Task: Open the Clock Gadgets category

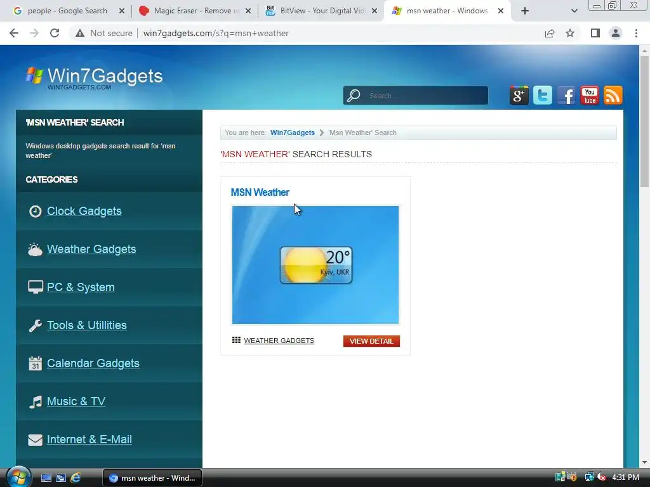Action: (x=84, y=211)
